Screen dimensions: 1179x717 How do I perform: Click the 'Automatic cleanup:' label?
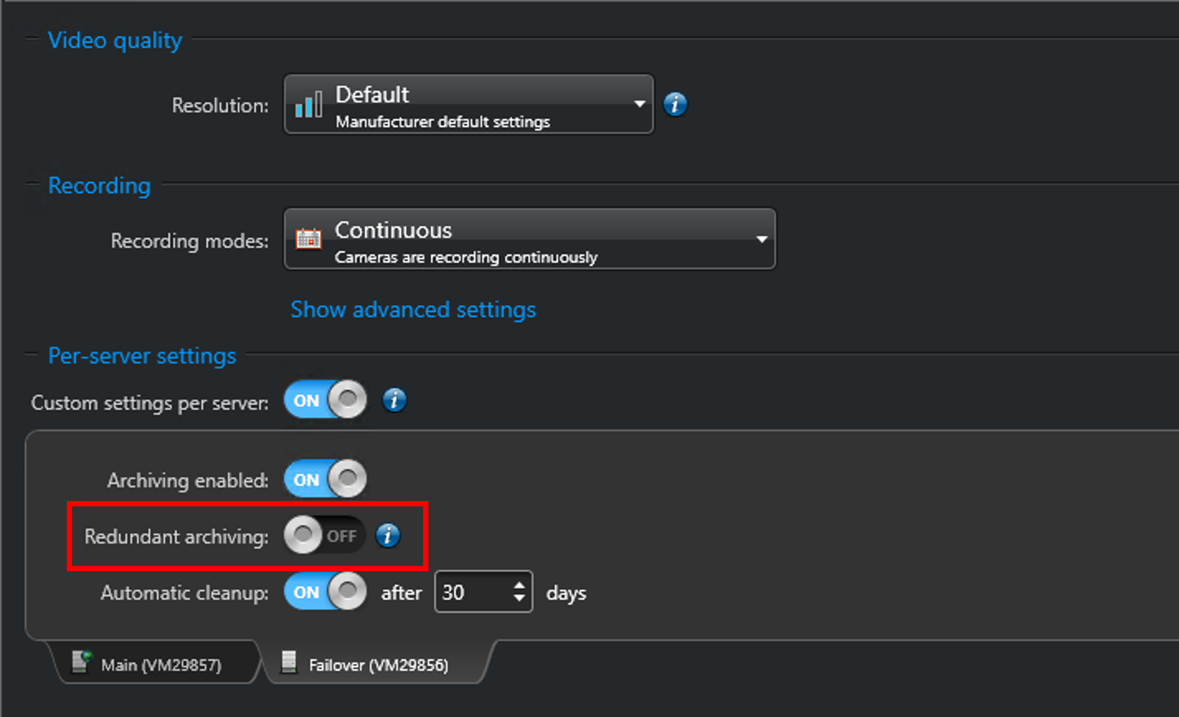pos(185,593)
